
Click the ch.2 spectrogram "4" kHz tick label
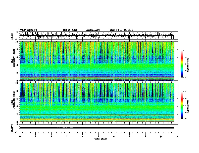pos(17,106)
